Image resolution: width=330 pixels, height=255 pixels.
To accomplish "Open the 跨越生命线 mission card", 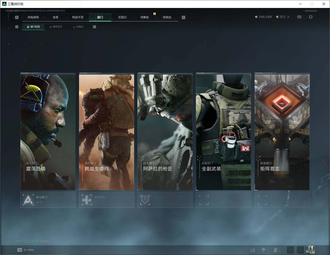I will pos(107,132).
